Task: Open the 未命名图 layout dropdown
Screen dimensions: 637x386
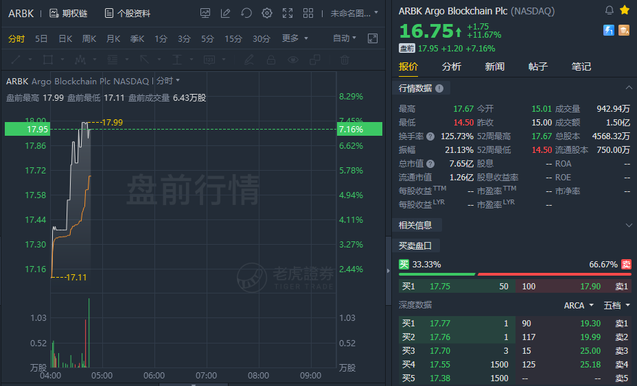Action: click(354, 14)
